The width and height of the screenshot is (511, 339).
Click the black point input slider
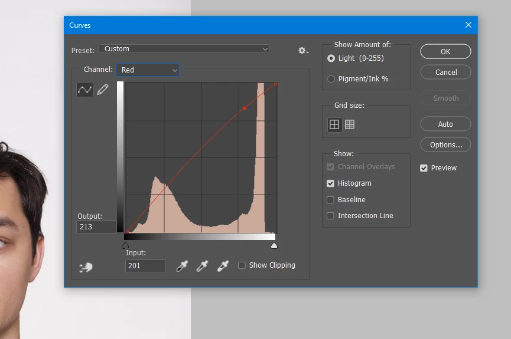[x=125, y=245]
